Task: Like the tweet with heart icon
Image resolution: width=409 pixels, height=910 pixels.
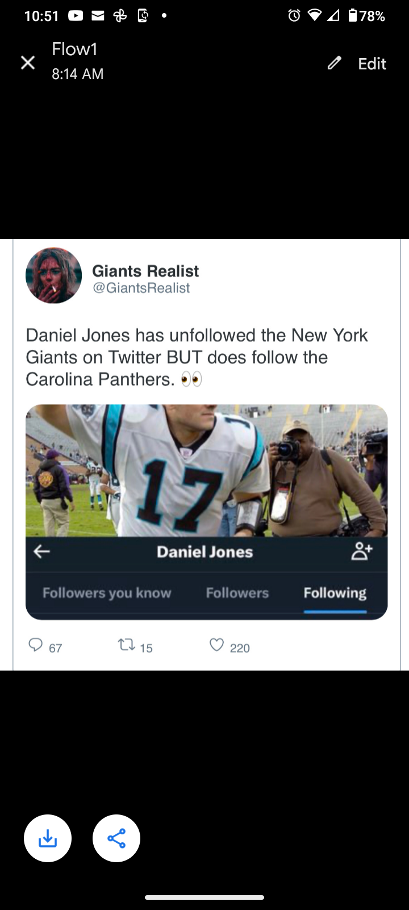Action: click(216, 645)
